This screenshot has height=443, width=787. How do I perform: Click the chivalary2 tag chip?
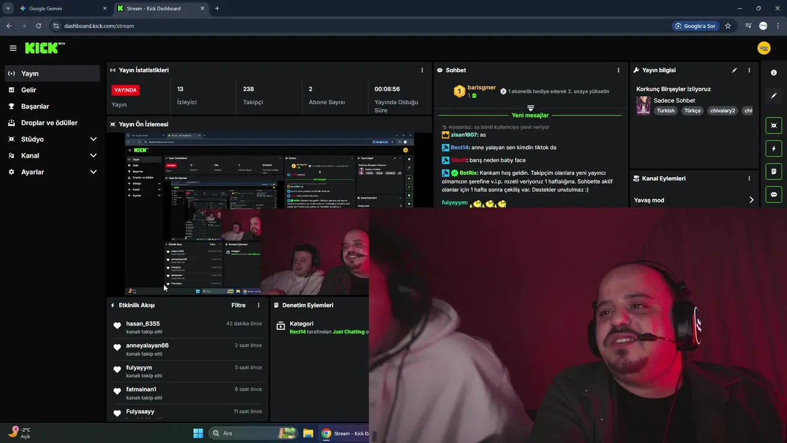[x=722, y=111]
